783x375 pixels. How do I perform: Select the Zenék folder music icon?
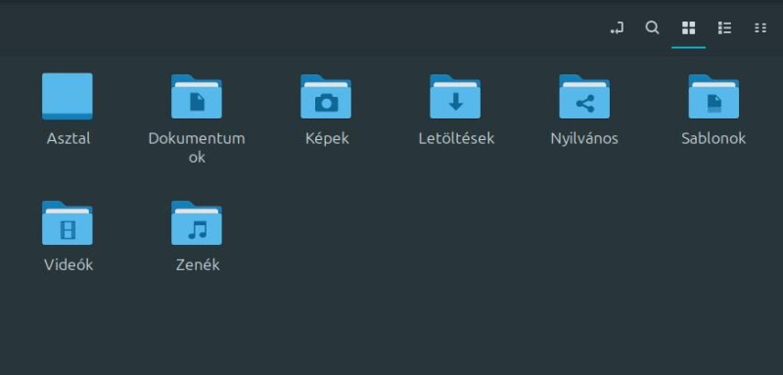click(197, 222)
